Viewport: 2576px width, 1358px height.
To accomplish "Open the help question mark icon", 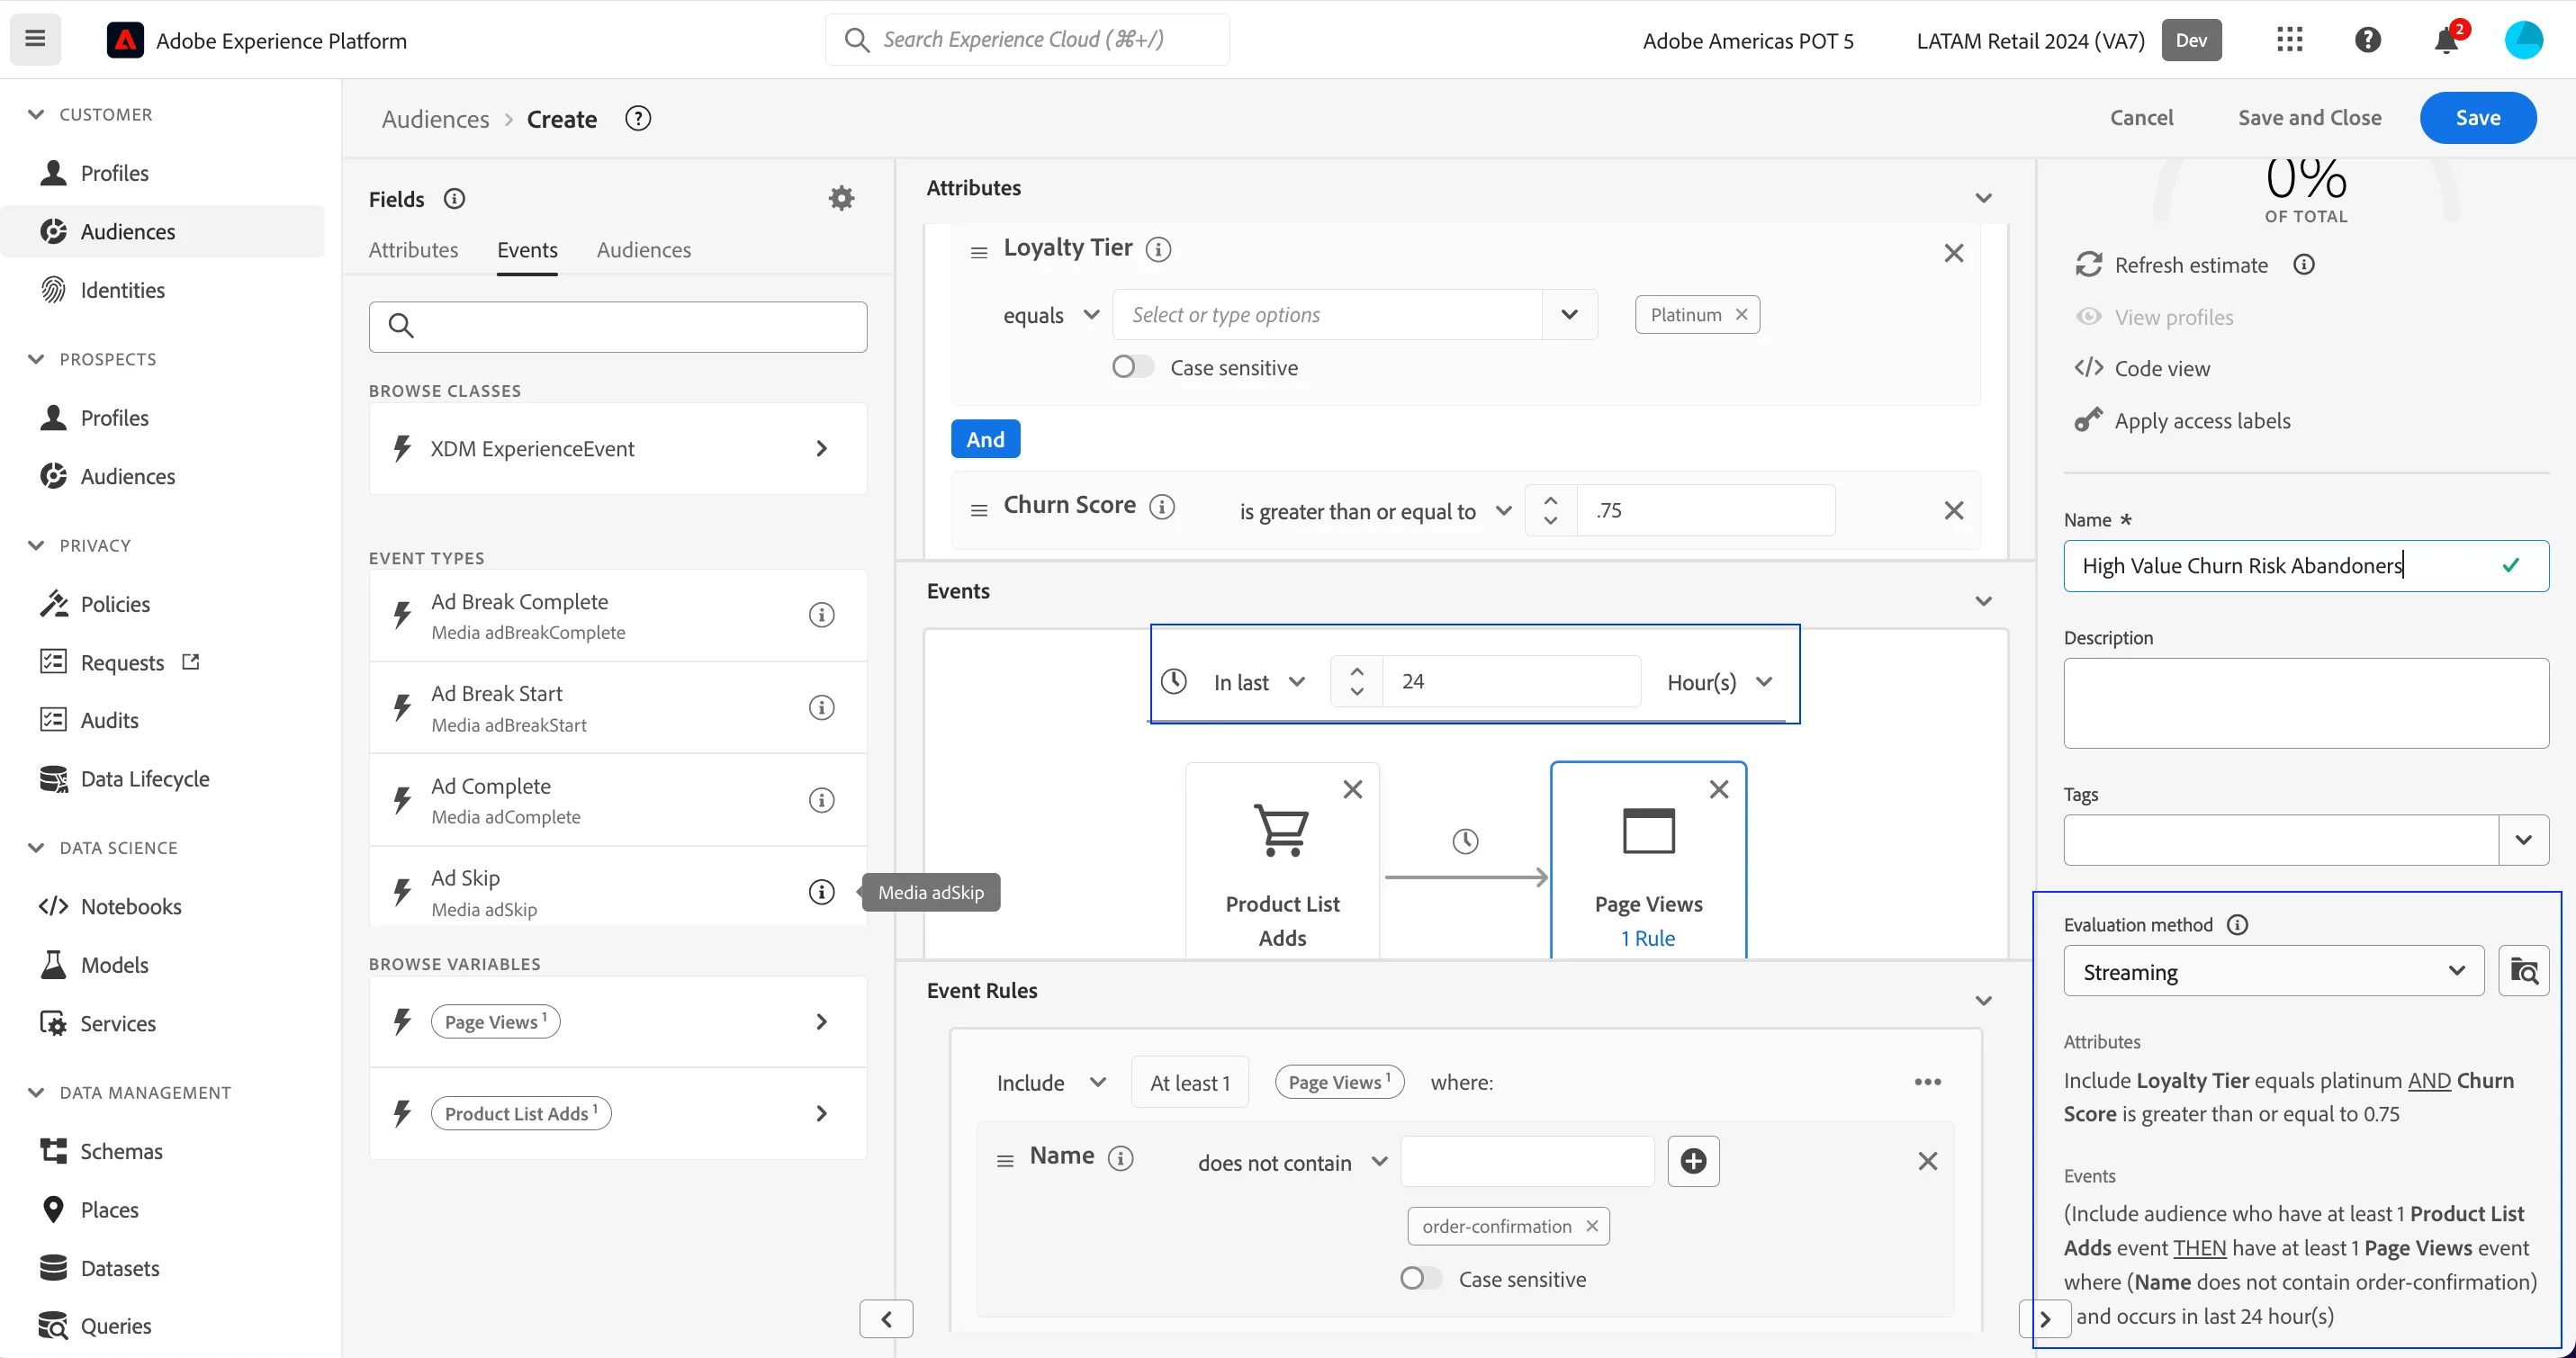I will click(2367, 40).
